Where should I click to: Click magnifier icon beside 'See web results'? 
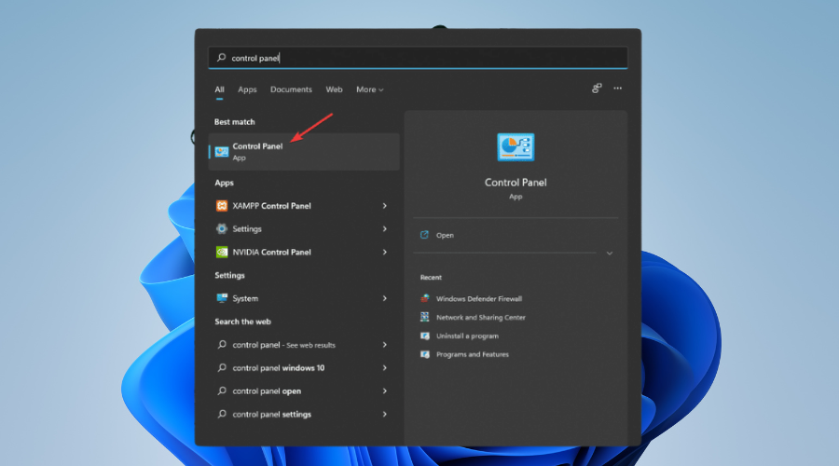click(222, 345)
